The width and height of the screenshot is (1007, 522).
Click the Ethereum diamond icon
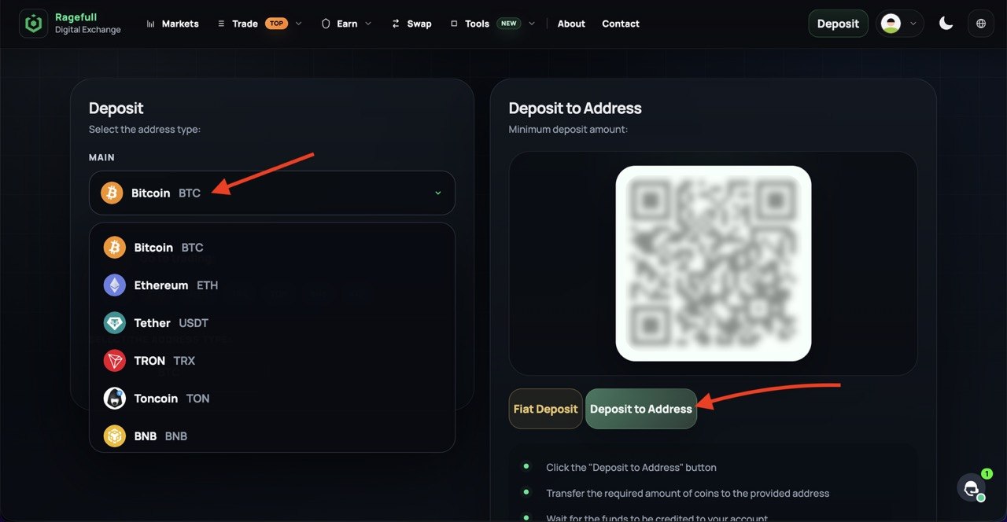pyautogui.click(x=115, y=285)
